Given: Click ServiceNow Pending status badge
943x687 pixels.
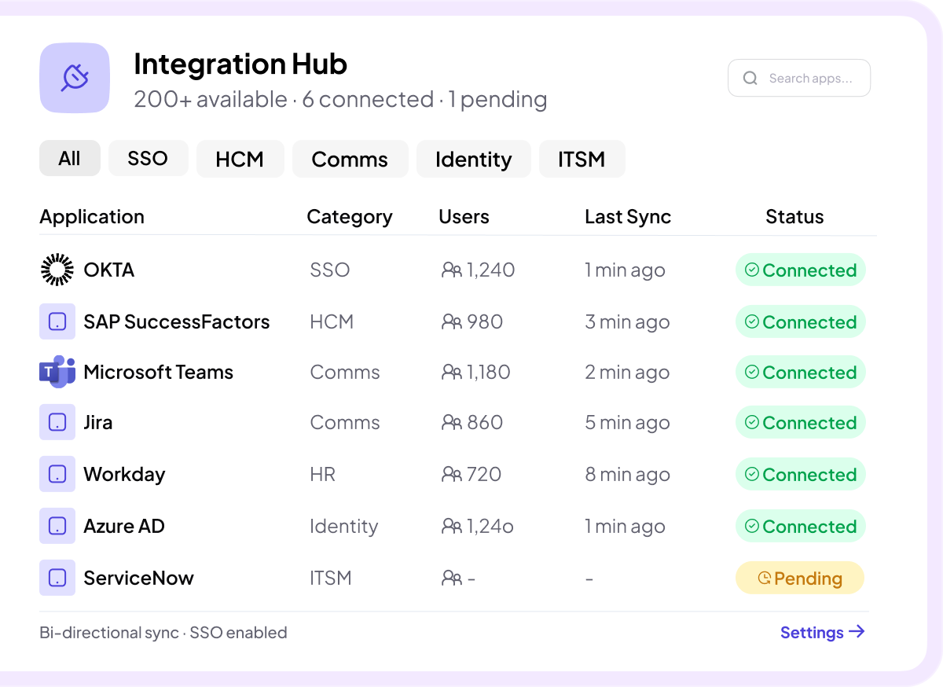Looking at the screenshot, I should pos(799,579).
